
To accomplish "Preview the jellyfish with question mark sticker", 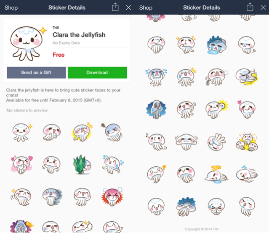I will coord(157,174).
